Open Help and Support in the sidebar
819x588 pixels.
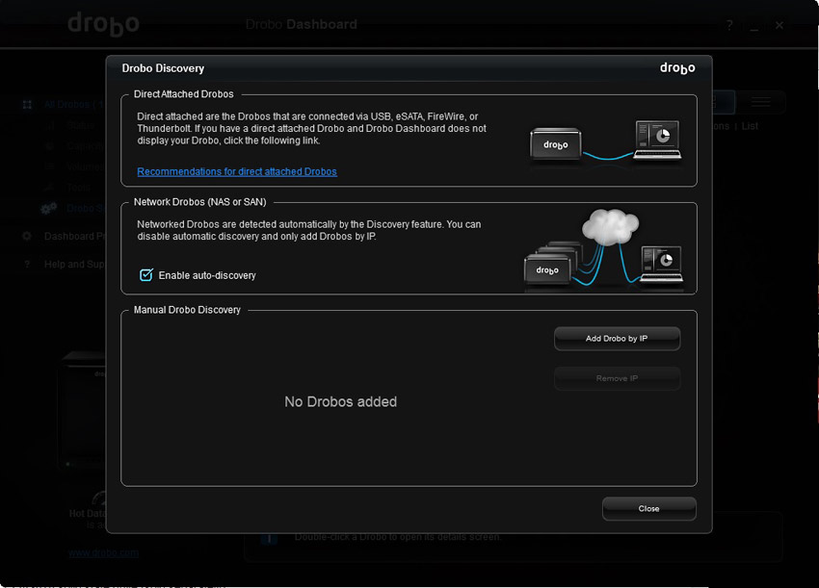[73, 264]
